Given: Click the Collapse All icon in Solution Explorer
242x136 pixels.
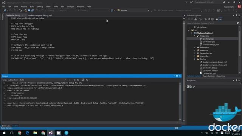Looking at the screenshot, I should click(x=209, y=19).
